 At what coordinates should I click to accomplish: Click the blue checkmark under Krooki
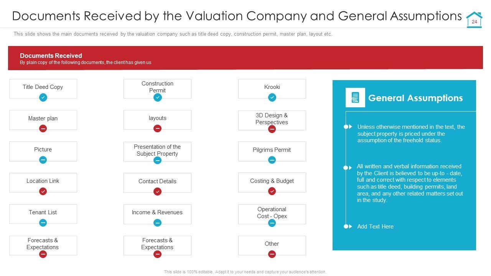[272, 98]
